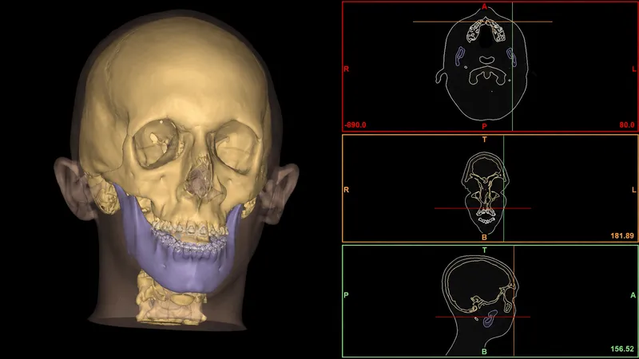Viewport: 639px width, 359px height.
Task: Select the orange vertical line in sagittal view
Action: [514, 301]
